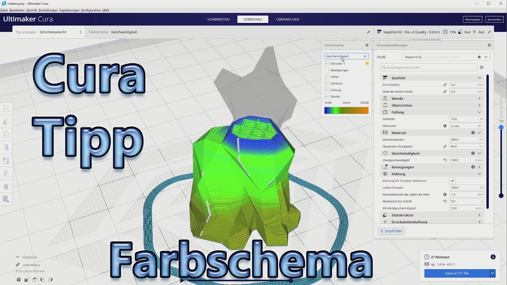Open the Profil Sapphire 02 dropdown
This screenshot has height=285, width=507.
pos(446,57)
